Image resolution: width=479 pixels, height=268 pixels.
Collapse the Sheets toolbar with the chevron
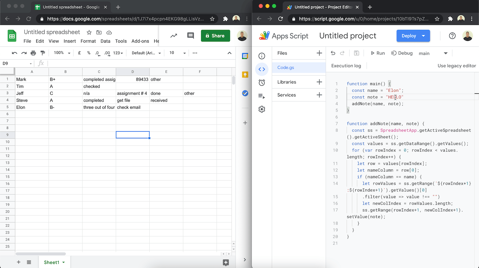point(230,53)
